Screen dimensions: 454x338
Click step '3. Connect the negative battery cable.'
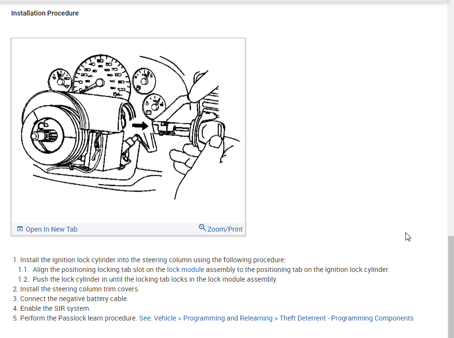tap(70, 299)
